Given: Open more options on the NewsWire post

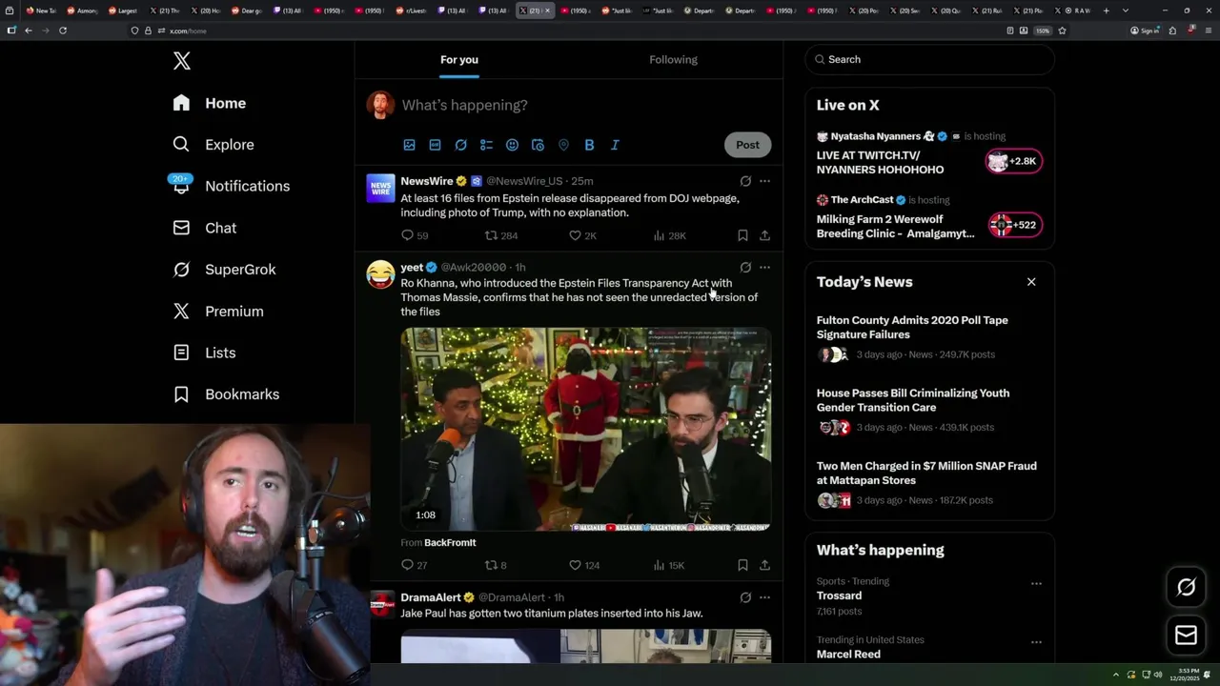Looking at the screenshot, I should point(764,181).
